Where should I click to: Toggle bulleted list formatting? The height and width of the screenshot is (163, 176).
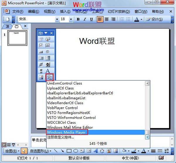click(128, 19)
